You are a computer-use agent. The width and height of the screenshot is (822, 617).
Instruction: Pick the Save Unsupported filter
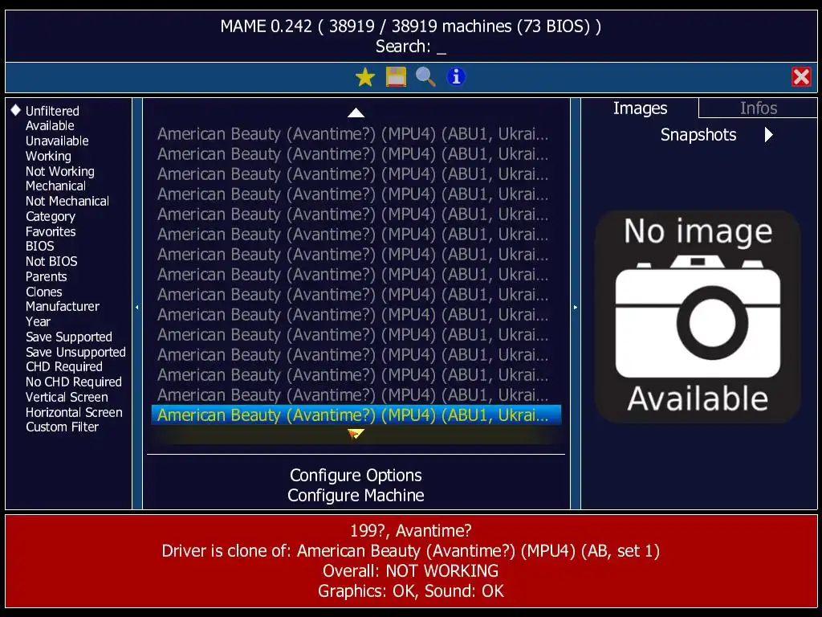(75, 353)
